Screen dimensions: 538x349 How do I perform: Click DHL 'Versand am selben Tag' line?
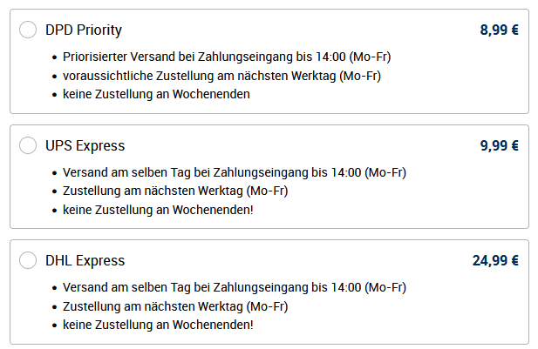click(x=235, y=287)
